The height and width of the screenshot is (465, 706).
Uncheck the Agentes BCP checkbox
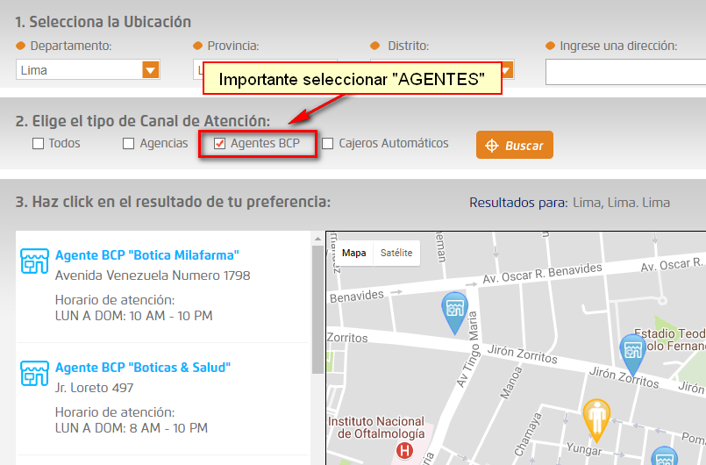coord(220,144)
